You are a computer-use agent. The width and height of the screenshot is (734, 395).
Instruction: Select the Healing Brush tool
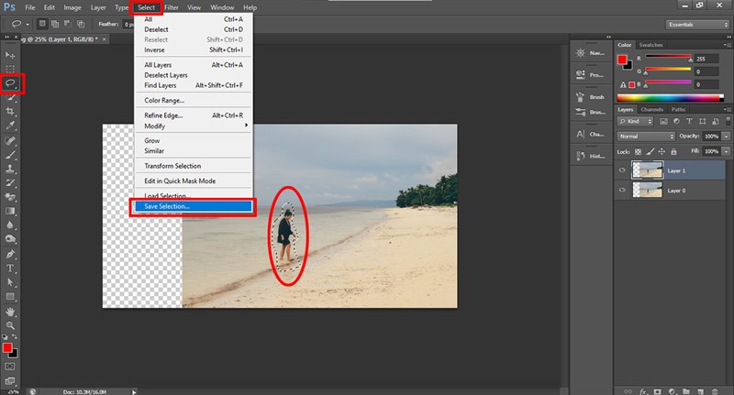(x=10, y=141)
